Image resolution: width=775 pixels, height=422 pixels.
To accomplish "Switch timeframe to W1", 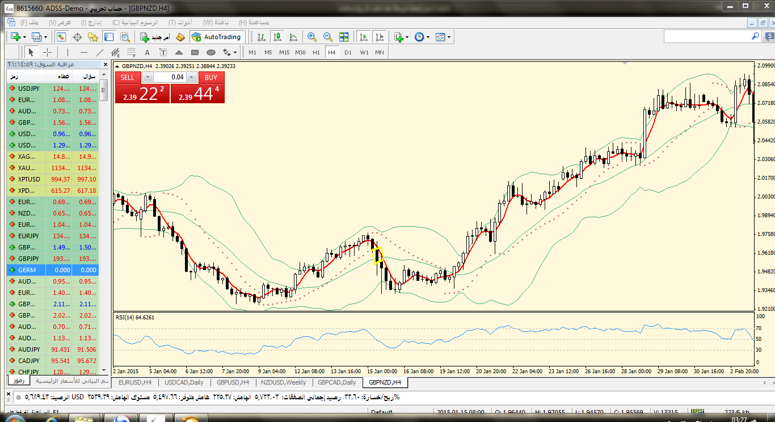I will tap(364, 52).
